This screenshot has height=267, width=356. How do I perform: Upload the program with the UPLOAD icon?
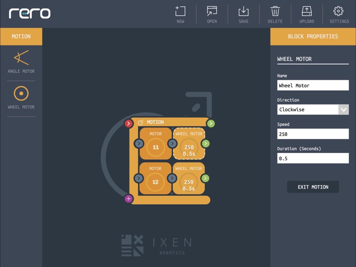307,14
